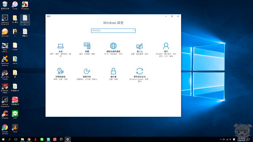Maximize the Settings window
Viewport: 253px width, 142px height.
click(x=172, y=16)
